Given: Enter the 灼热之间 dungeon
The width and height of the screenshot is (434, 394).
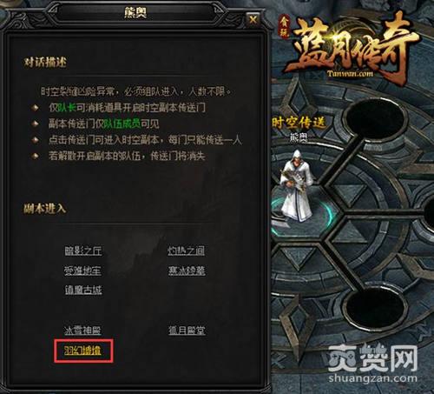Looking at the screenshot, I should pos(186,250).
